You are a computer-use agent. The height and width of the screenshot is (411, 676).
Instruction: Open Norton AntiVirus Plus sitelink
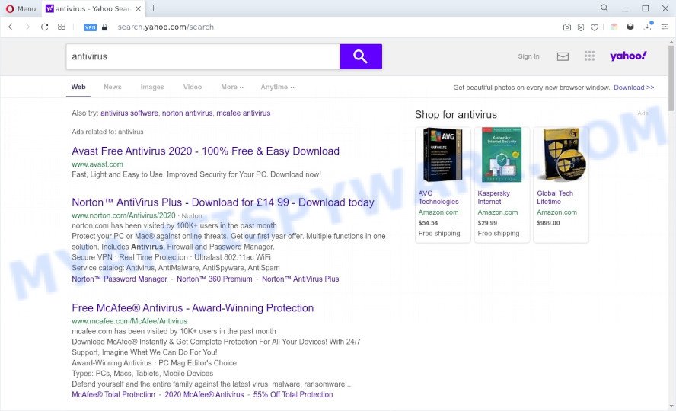pos(301,279)
